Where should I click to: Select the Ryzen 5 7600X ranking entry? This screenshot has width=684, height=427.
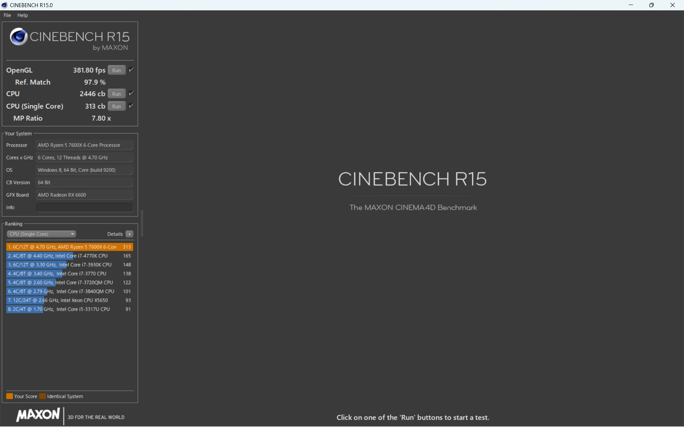click(69, 247)
